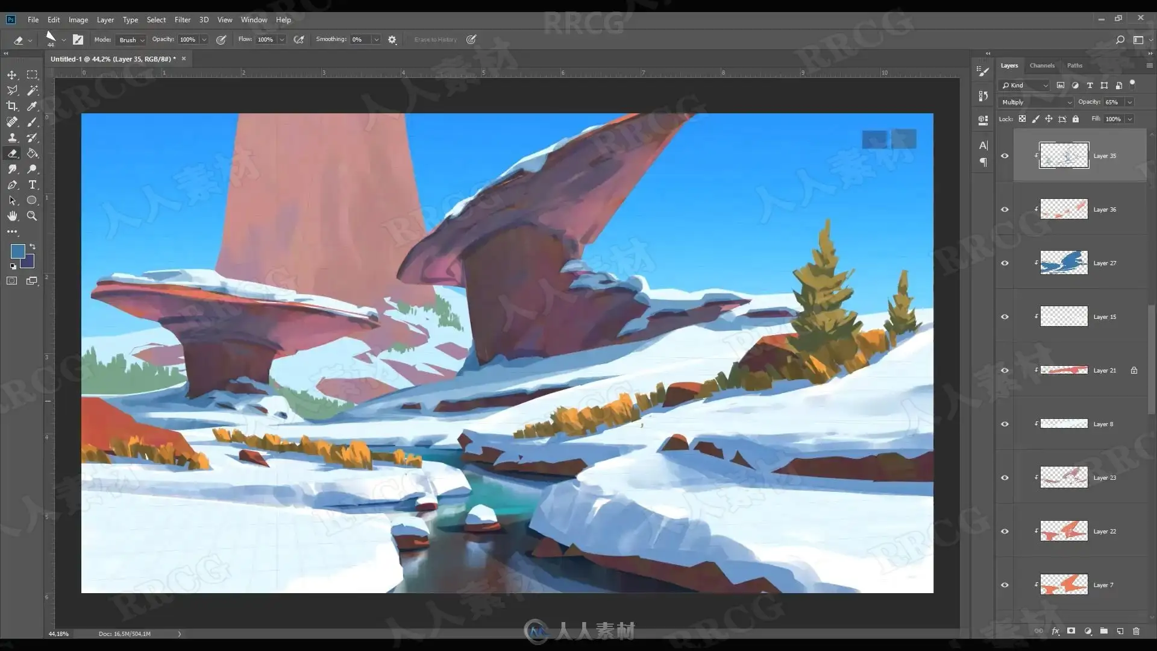Hide Layer 15 visibility eye
The image size is (1157, 651).
click(x=1005, y=317)
